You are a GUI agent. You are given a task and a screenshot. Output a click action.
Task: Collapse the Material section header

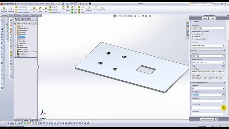(225, 50)
